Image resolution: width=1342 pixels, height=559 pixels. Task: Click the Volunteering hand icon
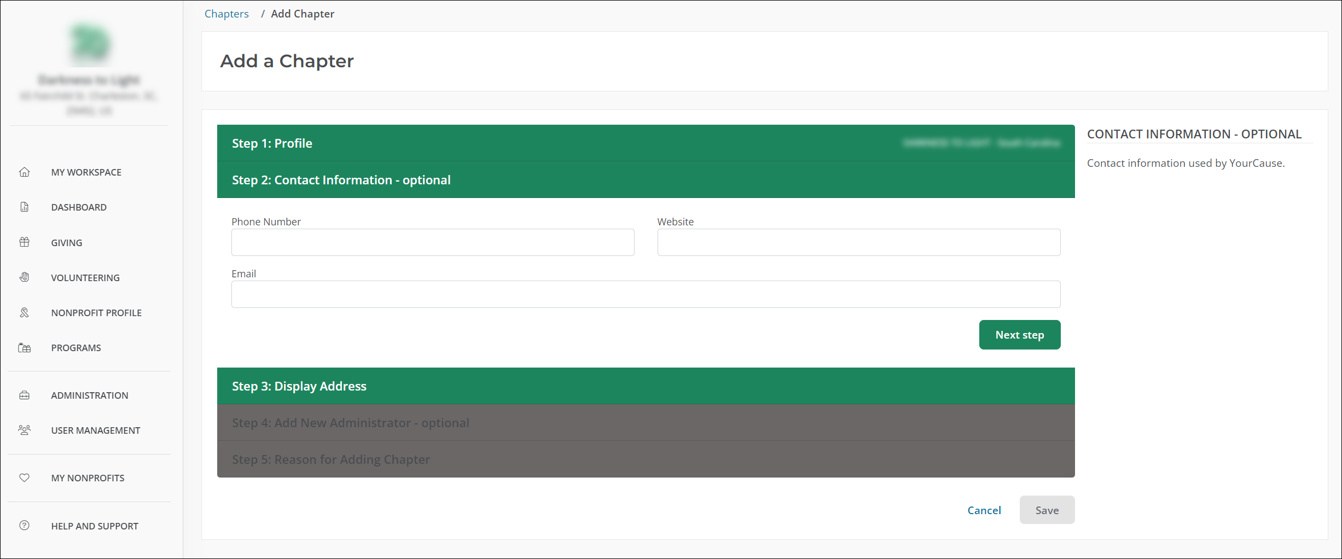coord(25,277)
